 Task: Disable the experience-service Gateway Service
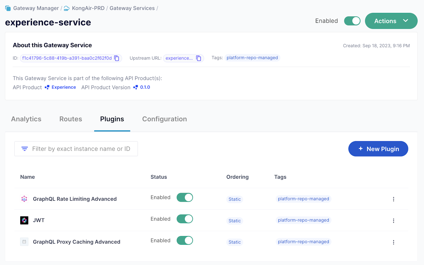[x=352, y=21]
